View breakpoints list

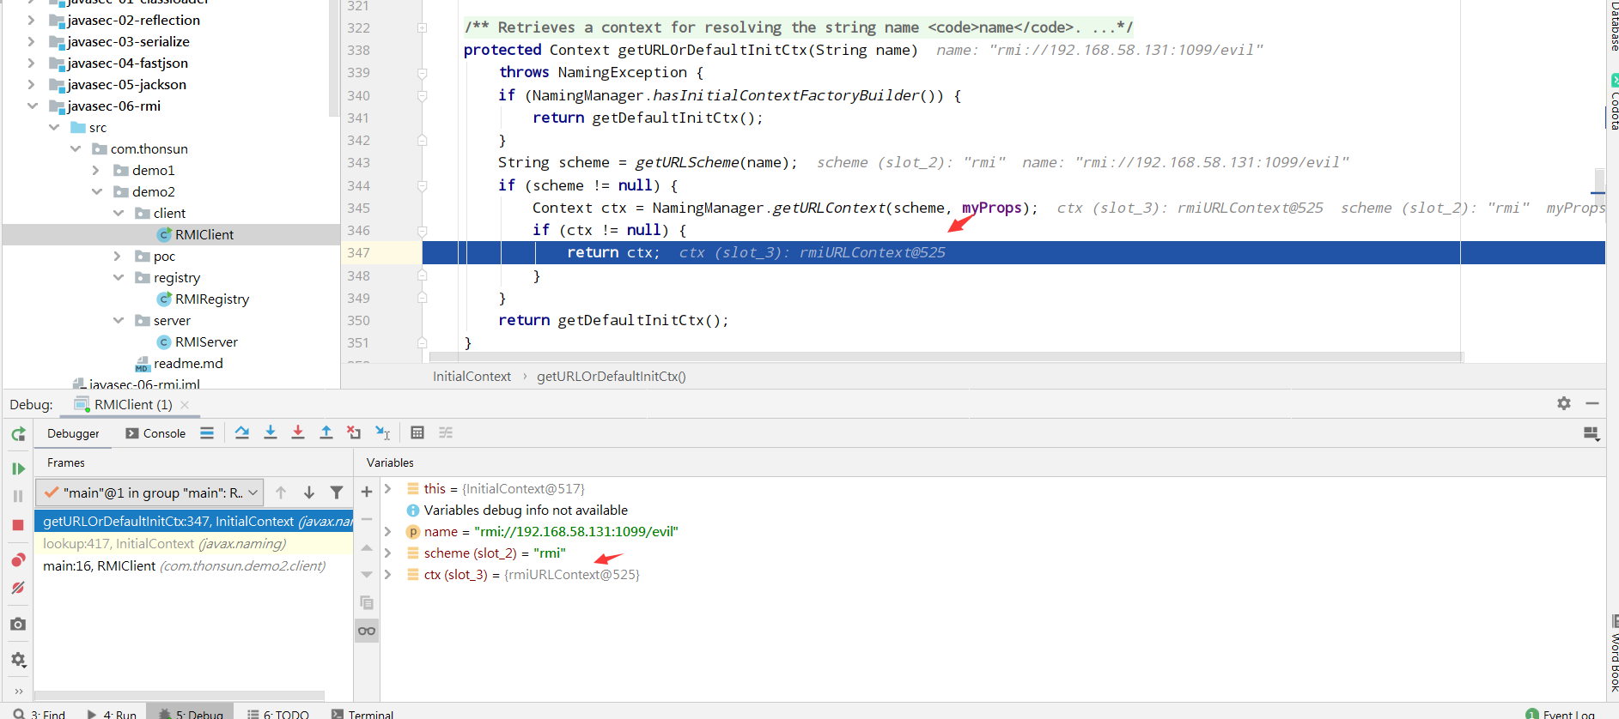18,560
